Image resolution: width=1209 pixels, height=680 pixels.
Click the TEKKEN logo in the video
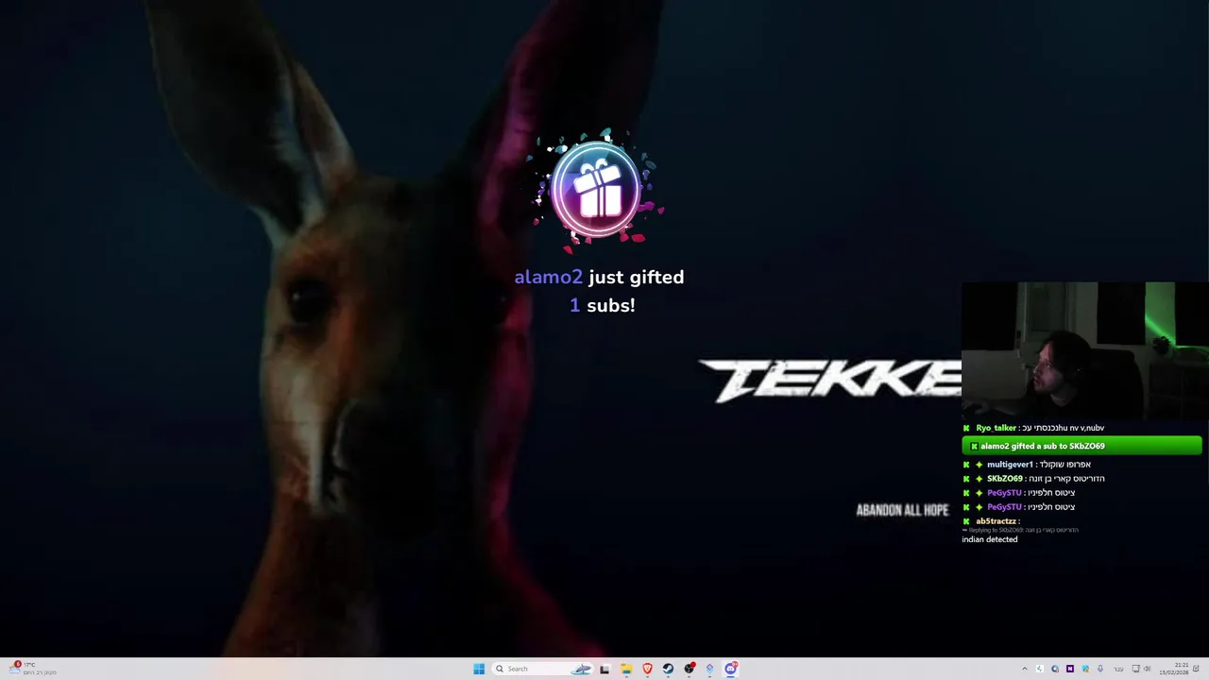tap(829, 380)
